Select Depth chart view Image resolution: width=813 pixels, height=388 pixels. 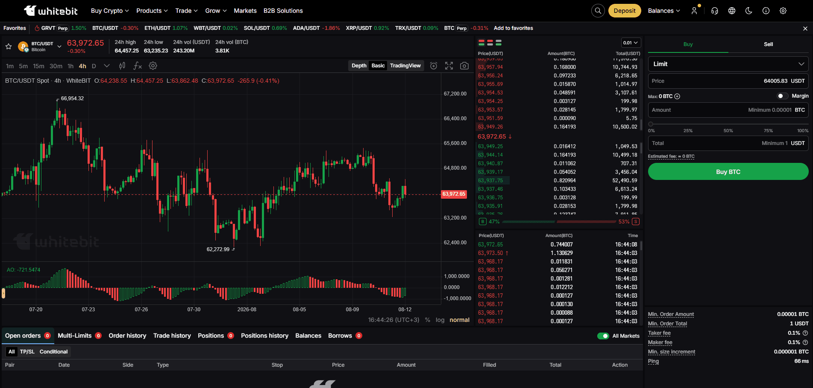coord(359,66)
